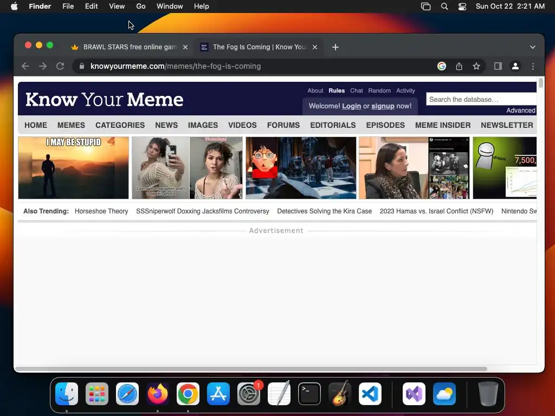Close the BRAWL STARS tab
This screenshot has height=416, width=555.
coord(185,47)
